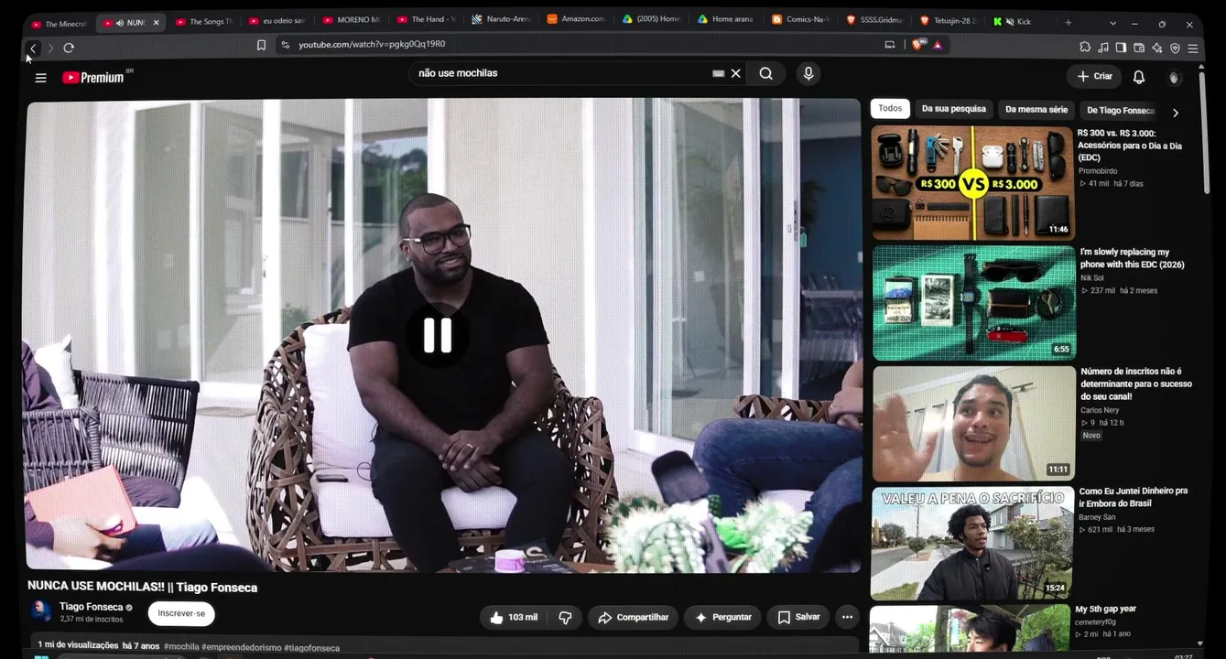Open the My 5th gap year title
This screenshot has height=659, width=1226.
(1105, 609)
